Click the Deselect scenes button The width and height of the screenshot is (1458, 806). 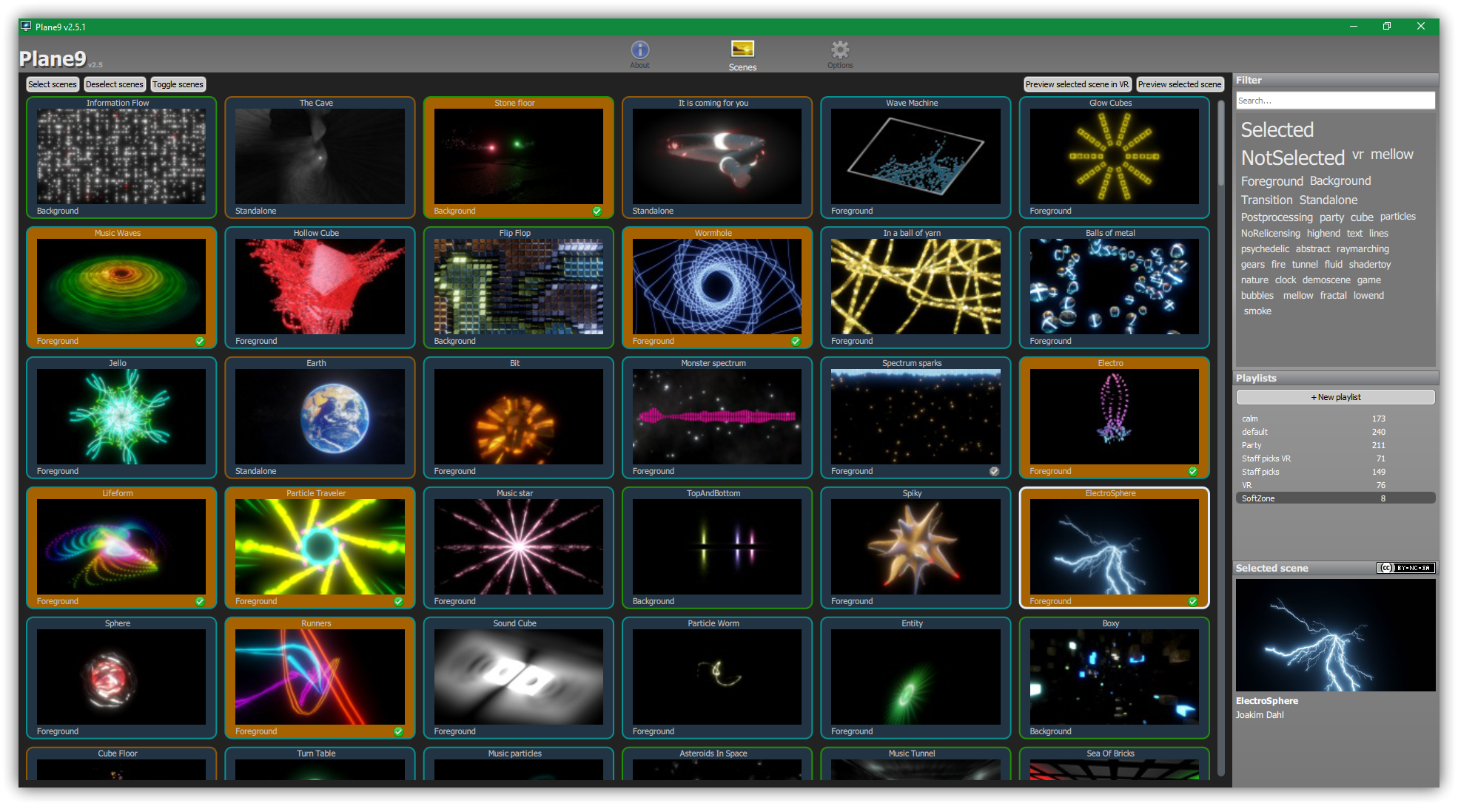[x=114, y=84]
